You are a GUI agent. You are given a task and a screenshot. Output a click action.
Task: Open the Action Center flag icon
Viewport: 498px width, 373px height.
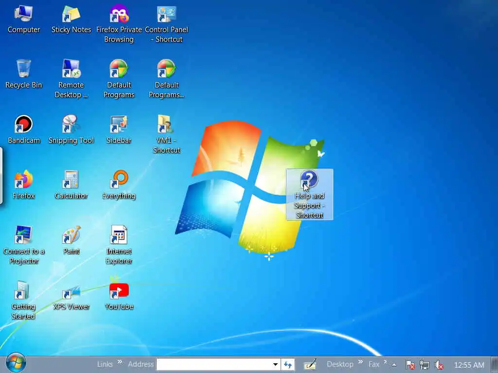410,365
